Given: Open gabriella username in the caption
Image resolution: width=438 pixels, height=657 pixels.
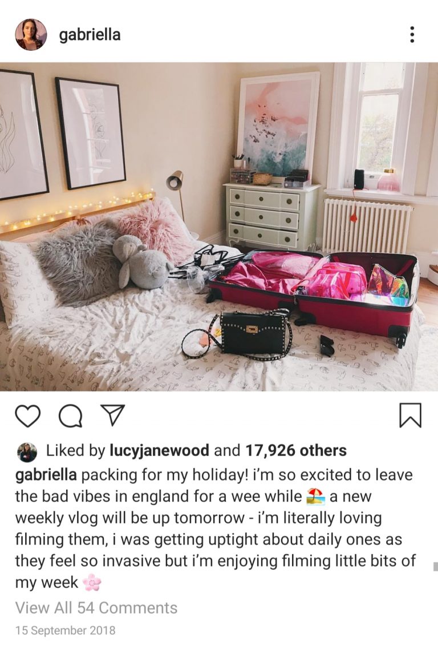Looking at the screenshot, I should (46, 475).
